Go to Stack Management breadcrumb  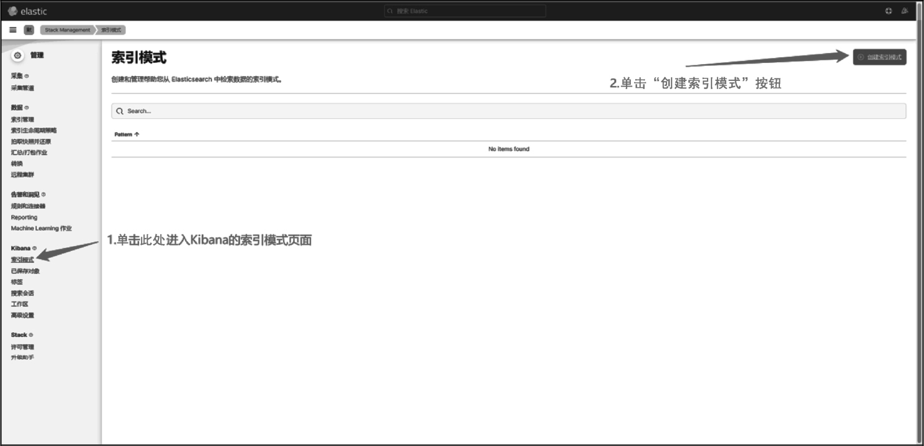(67, 30)
